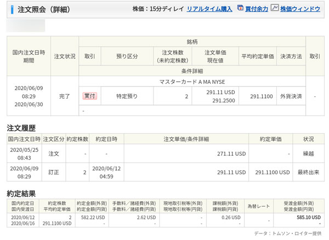Click the 条件詳細 header row

pos(192,71)
